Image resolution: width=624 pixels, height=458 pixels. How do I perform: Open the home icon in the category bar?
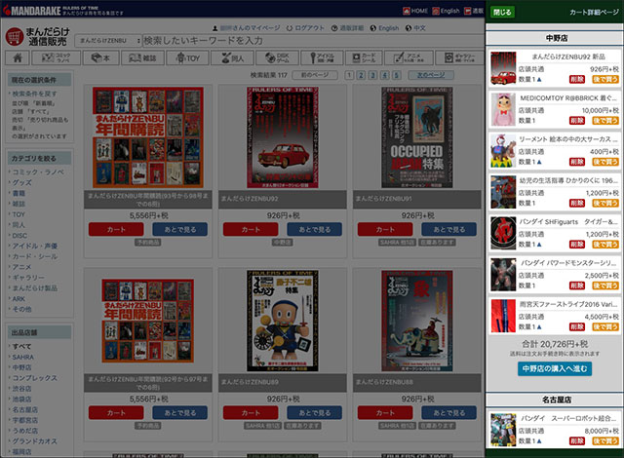pos(18,58)
